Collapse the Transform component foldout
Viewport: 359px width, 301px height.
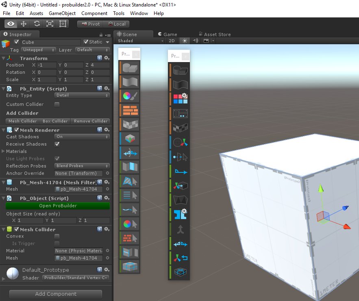tap(3, 58)
